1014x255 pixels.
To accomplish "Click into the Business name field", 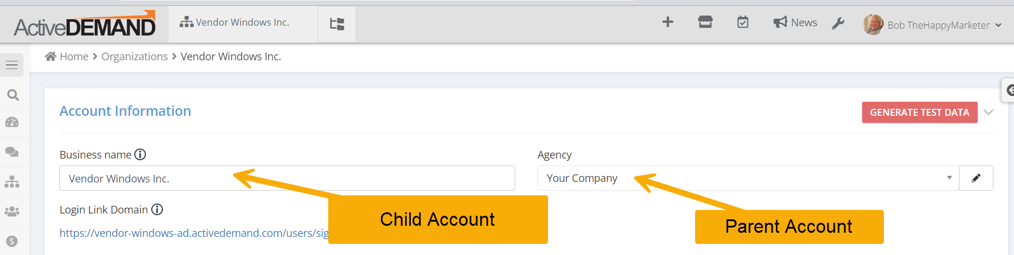I will [x=287, y=178].
